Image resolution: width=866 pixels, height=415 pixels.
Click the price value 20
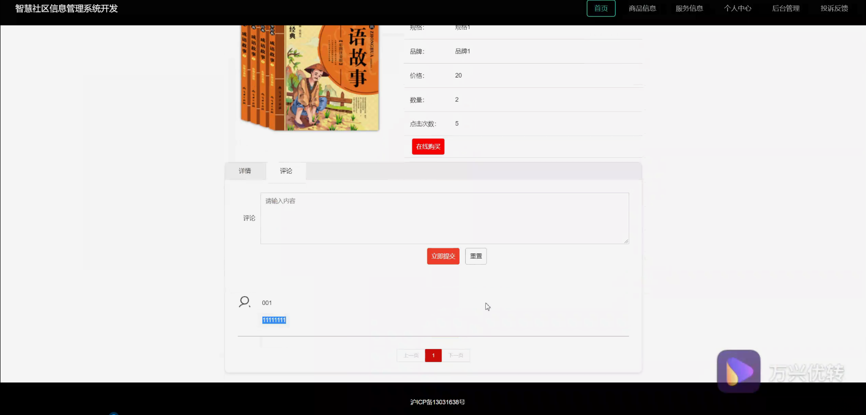click(x=458, y=75)
